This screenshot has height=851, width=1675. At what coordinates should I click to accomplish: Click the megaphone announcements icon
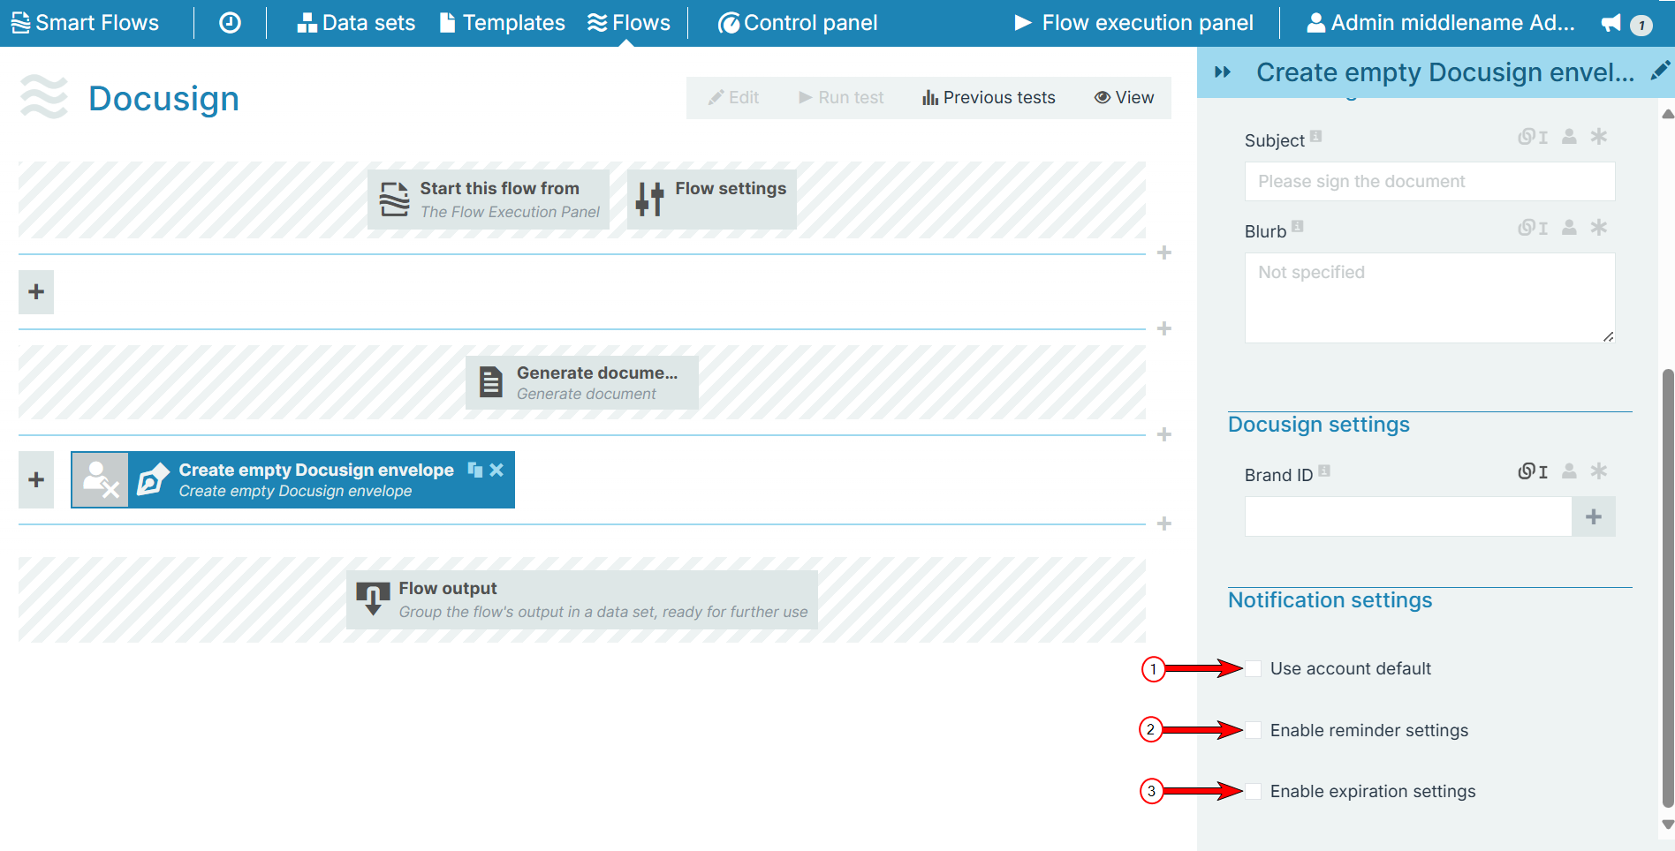click(1611, 22)
